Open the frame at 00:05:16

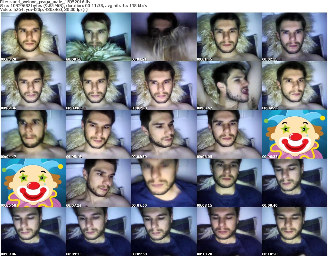[x=99, y=134]
